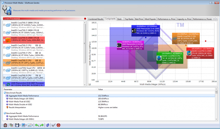Select the Multi-Media Integer x16 iSSE4.1 185.41MPix/s row
The width and height of the screenshot is (220, 129).
(x=110, y=99)
